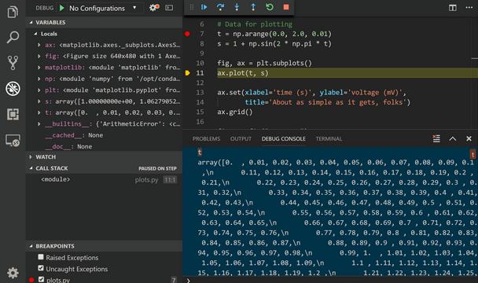Step Over in the debug toolbar
This screenshot has width=478, height=283.
click(x=220, y=7)
